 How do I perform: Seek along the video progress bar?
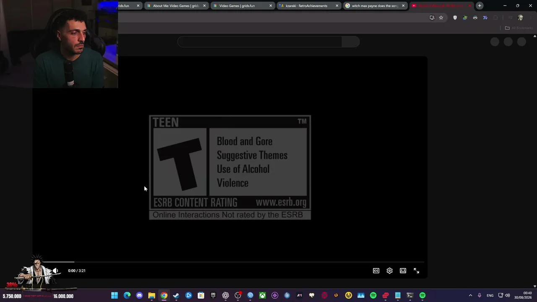tap(230, 262)
